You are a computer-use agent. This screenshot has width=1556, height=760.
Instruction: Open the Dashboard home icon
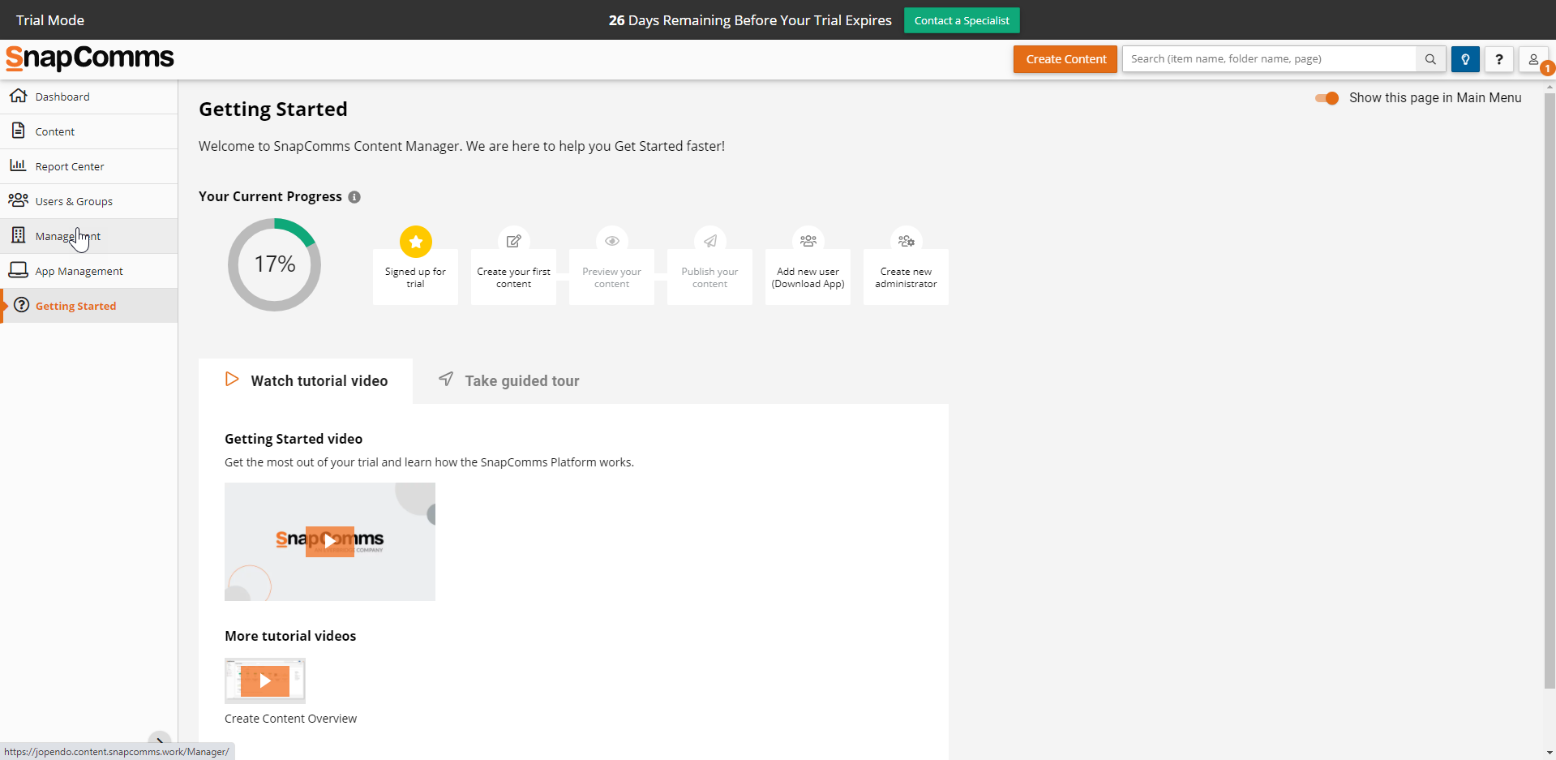coord(18,96)
